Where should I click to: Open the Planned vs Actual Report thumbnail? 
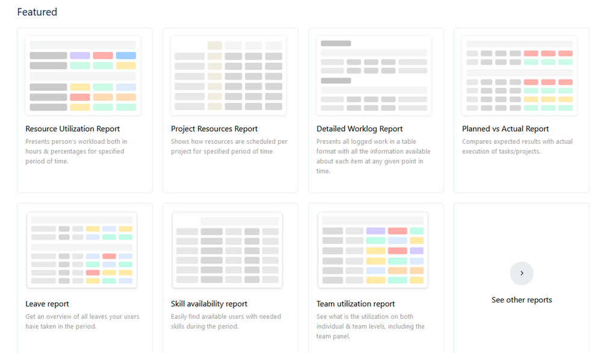click(x=520, y=76)
